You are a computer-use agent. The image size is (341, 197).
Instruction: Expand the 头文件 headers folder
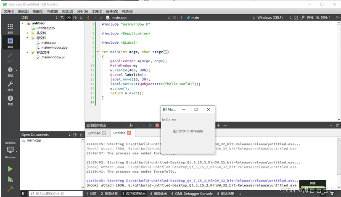point(27,33)
